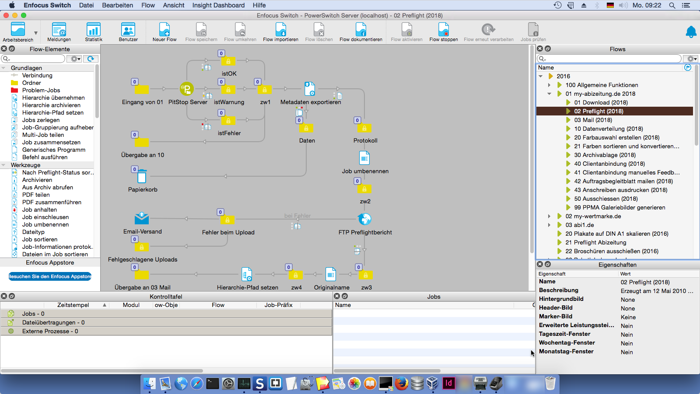Select 100 Allgemeine Funktionen flow

click(602, 85)
